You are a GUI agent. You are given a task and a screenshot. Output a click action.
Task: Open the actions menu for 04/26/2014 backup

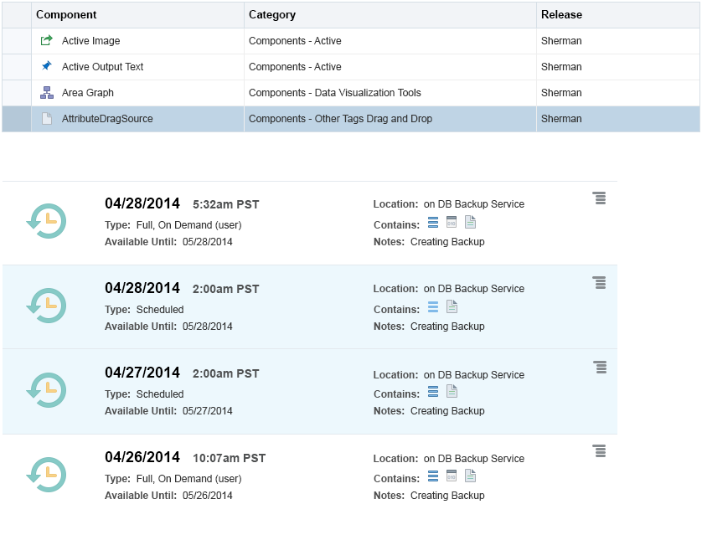599,451
